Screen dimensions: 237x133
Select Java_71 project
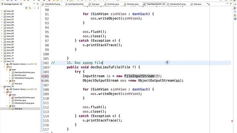click(x=10, y=56)
